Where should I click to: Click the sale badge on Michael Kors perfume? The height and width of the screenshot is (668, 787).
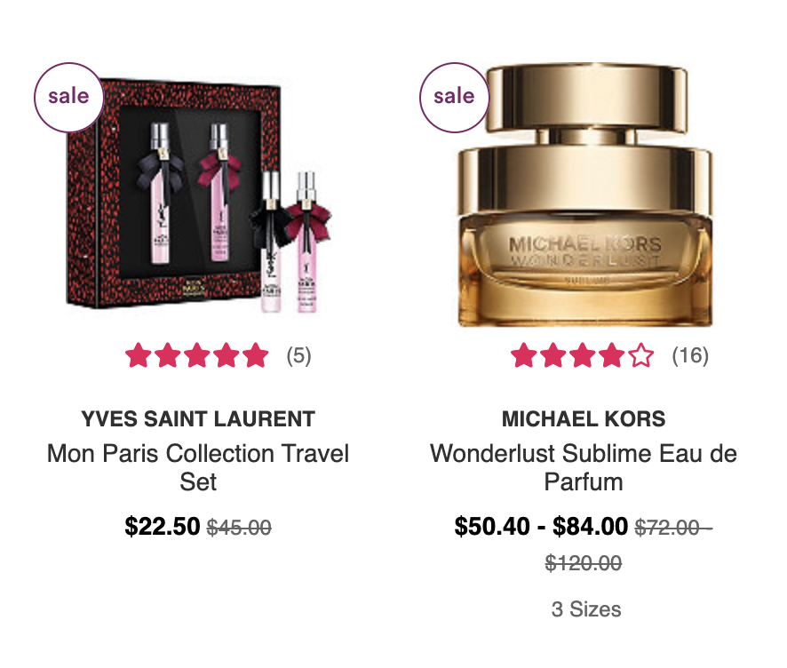click(454, 98)
